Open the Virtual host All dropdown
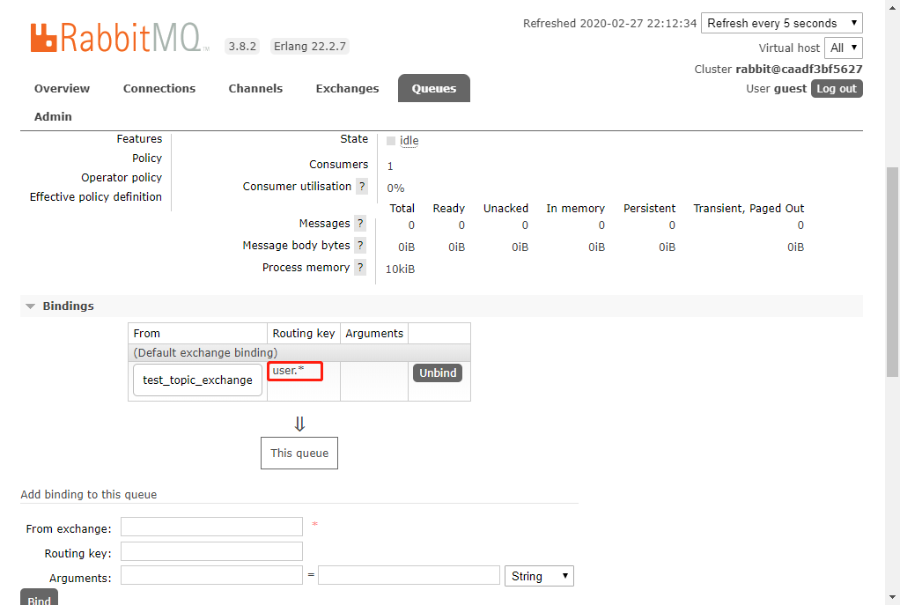The image size is (900, 605). pos(843,48)
